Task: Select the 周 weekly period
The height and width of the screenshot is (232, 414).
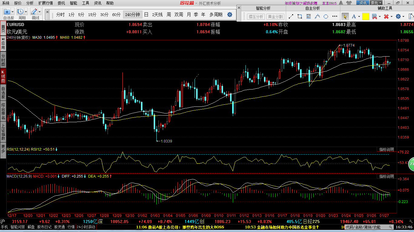Action: 169,15
